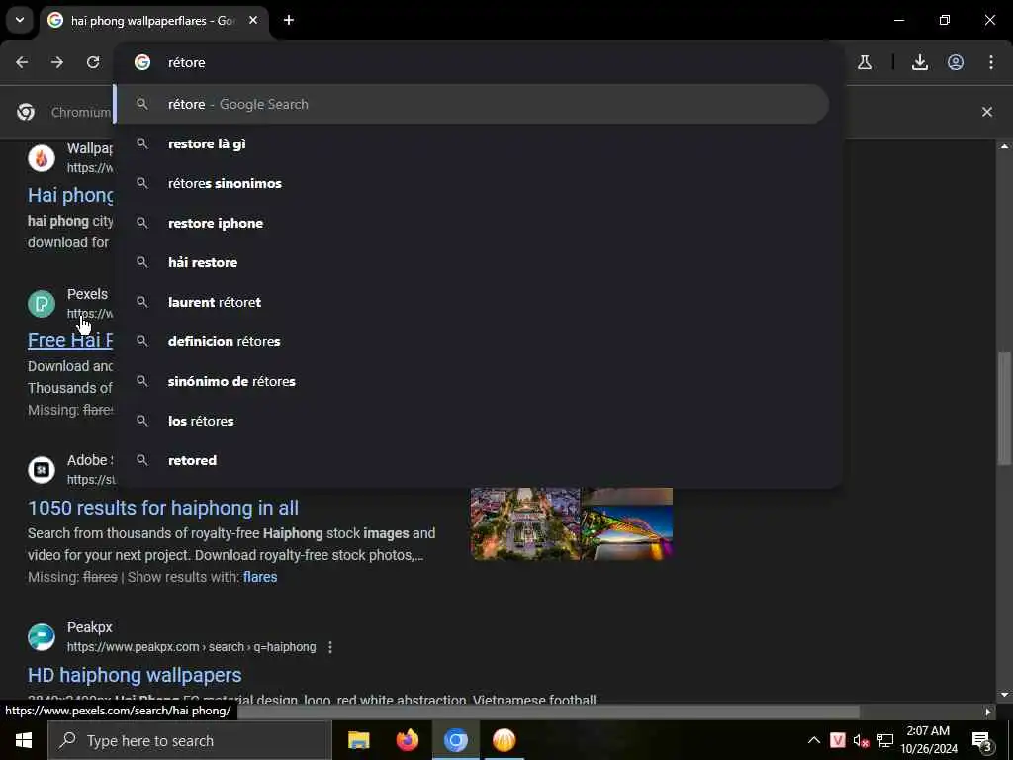Click scrollbar down arrow
1013x760 pixels.
1004,695
